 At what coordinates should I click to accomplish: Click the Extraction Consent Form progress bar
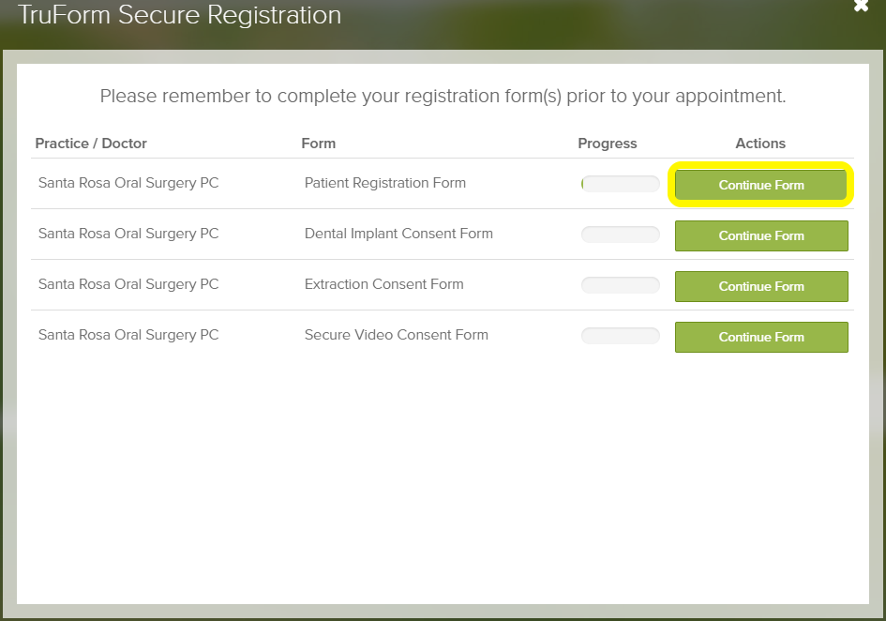pos(621,285)
